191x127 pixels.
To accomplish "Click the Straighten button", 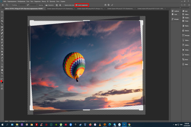I will click(49, 5).
